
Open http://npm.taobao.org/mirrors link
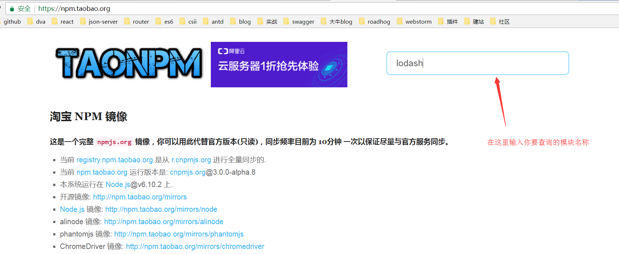[x=140, y=197]
